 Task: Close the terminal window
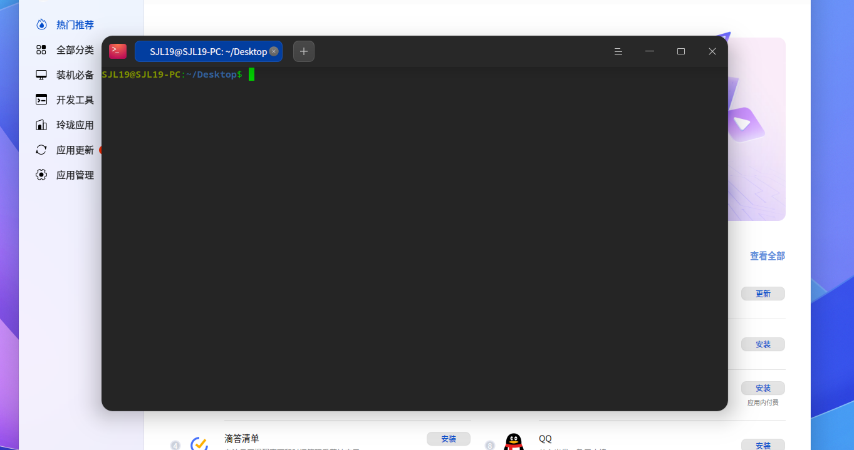coord(712,51)
